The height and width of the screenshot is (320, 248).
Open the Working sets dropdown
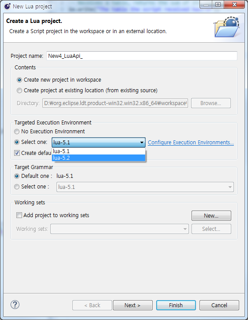[x=120, y=229]
